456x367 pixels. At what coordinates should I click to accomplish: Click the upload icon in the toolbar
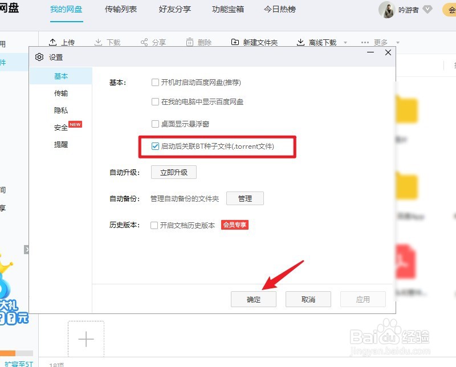pos(52,42)
